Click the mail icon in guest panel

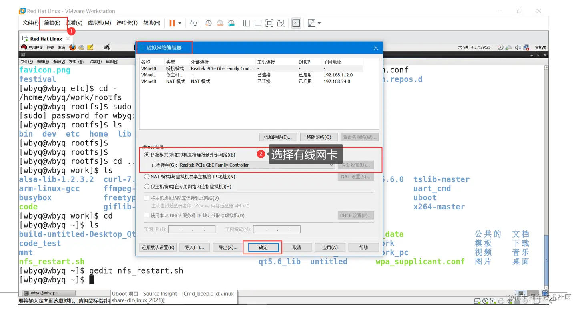point(81,47)
